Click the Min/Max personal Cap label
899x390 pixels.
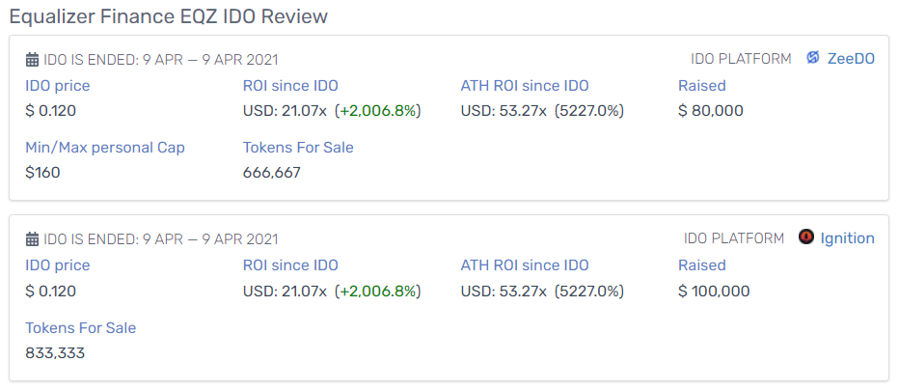click(x=105, y=148)
